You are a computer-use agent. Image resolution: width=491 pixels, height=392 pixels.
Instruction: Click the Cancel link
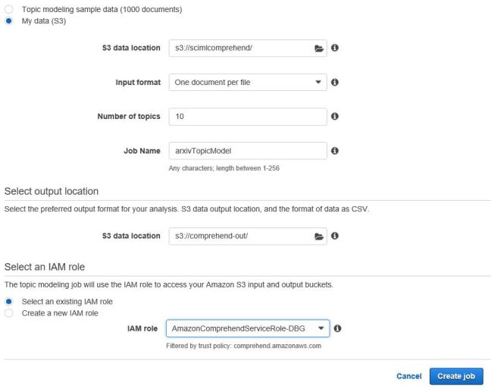pos(408,376)
